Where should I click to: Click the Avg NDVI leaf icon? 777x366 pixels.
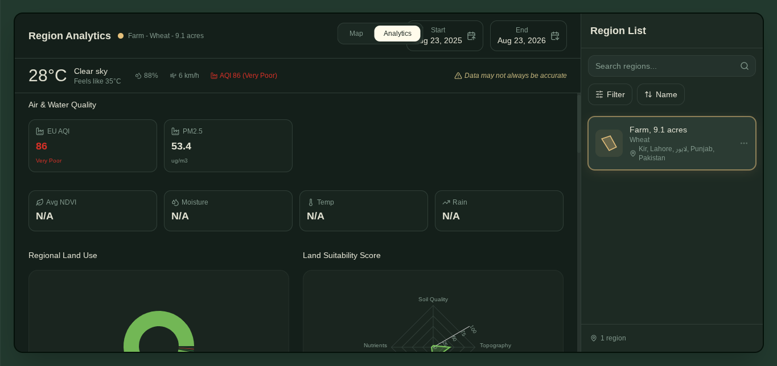pos(40,202)
